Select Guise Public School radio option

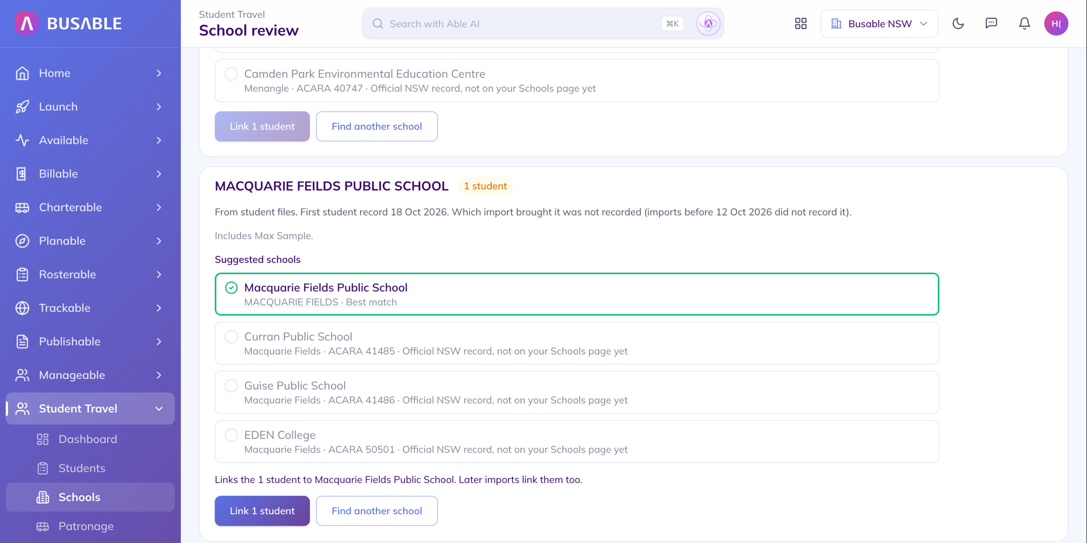pos(232,386)
